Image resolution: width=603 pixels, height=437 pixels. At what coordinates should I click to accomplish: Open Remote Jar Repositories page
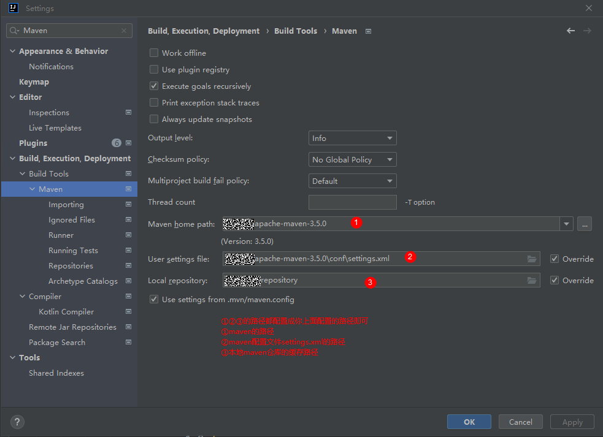coord(72,327)
